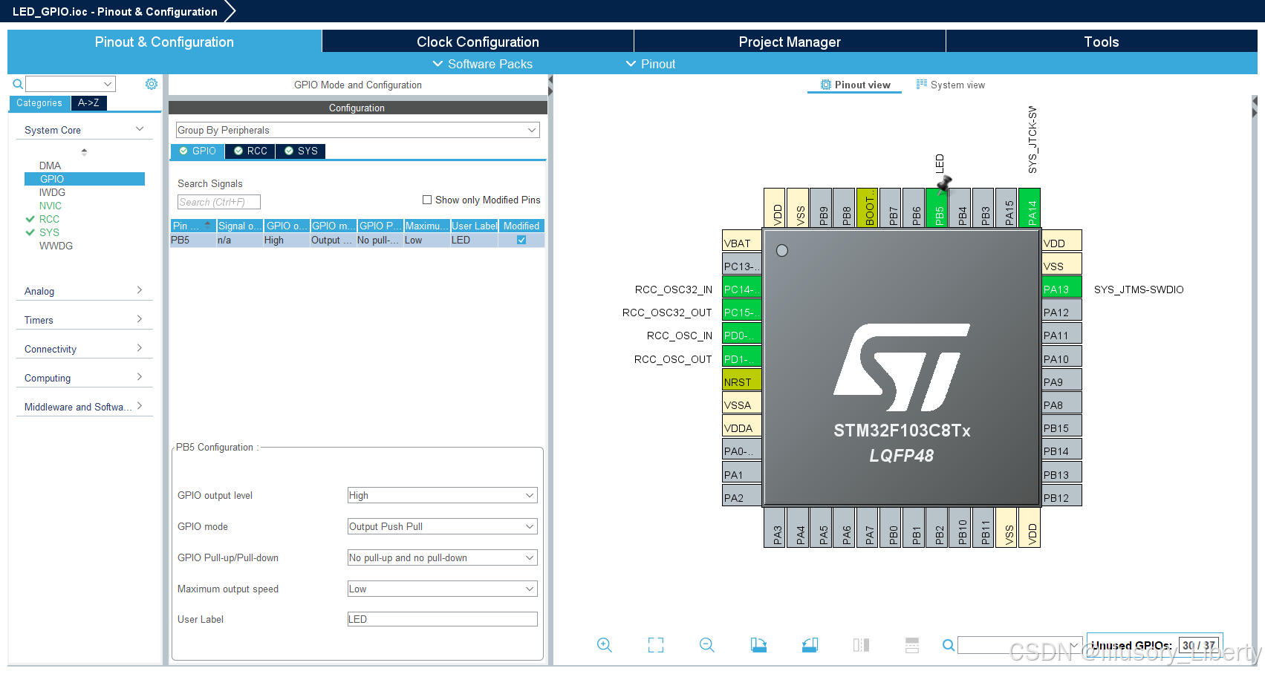1265x674 pixels.
Task: Select NVIC in System Core list
Action: [x=51, y=206]
